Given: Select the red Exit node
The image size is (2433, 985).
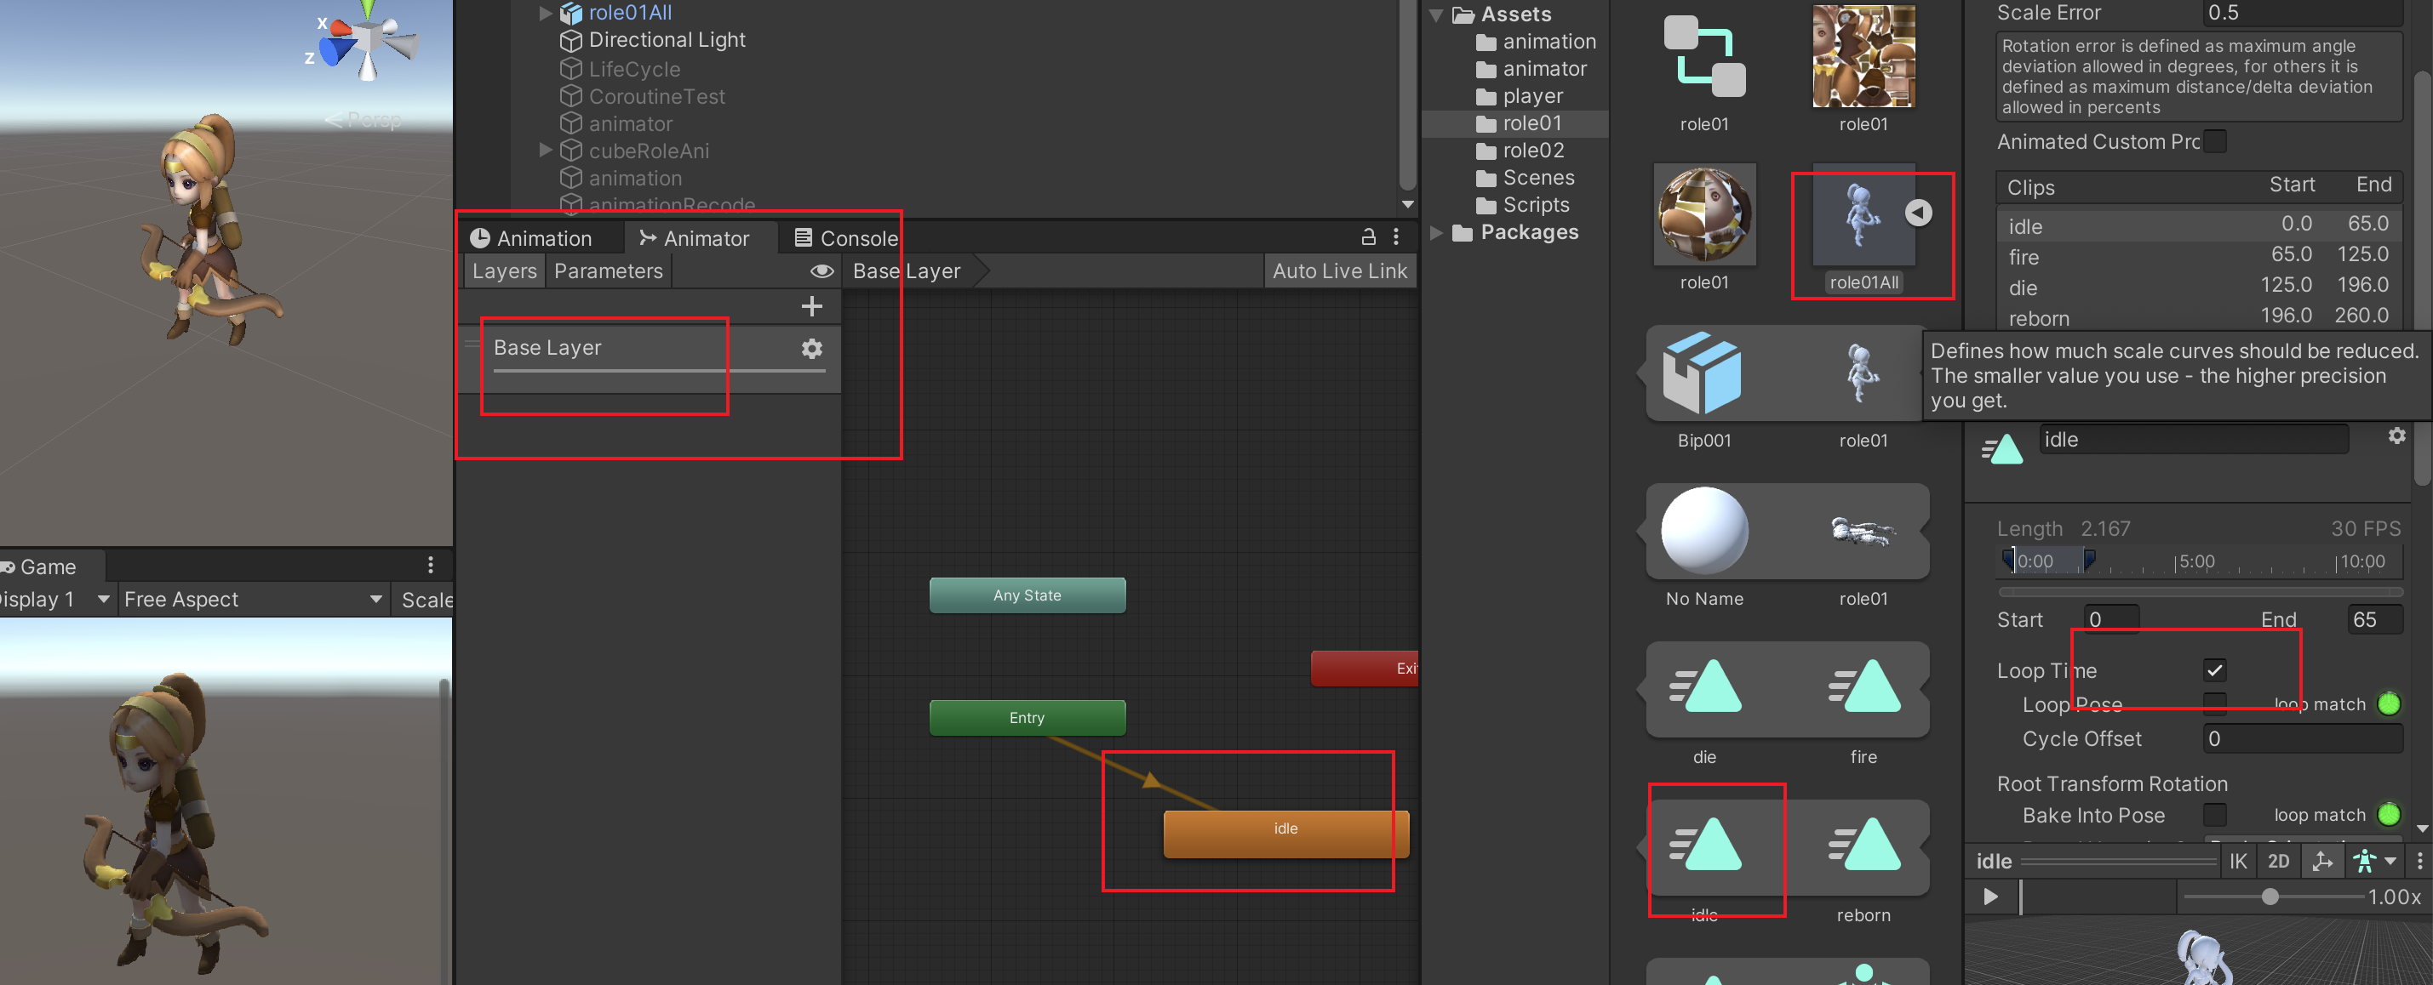Looking at the screenshot, I should point(1365,669).
